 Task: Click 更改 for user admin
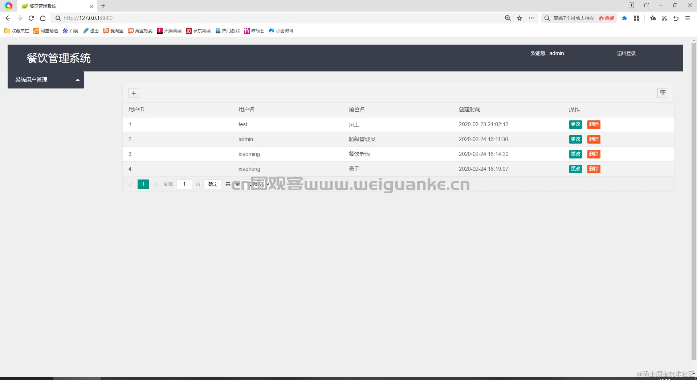coord(575,139)
